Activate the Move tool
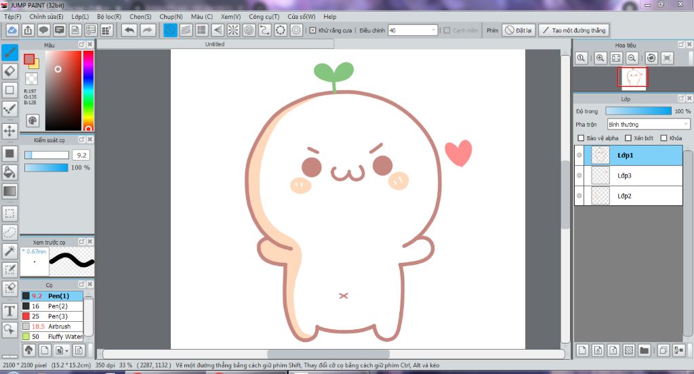694x374 pixels. tap(9, 131)
